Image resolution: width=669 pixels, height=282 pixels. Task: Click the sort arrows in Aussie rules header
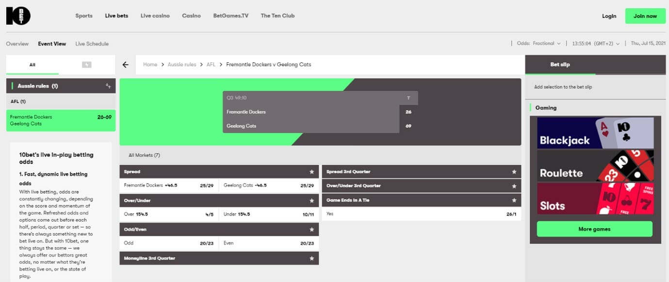pos(108,86)
